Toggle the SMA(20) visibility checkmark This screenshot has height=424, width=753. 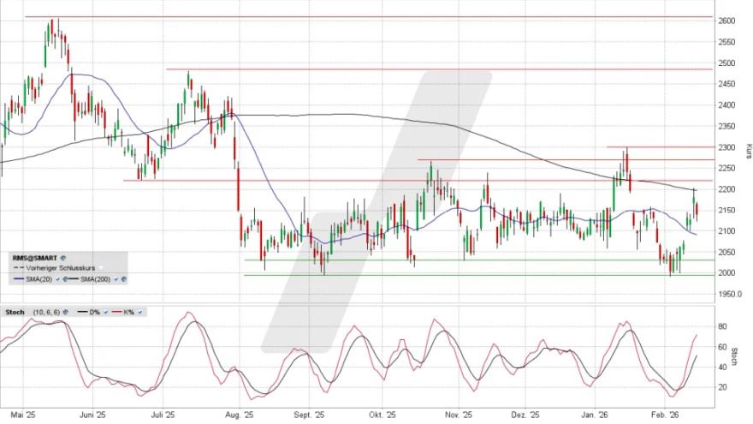click(x=57, y=278)
